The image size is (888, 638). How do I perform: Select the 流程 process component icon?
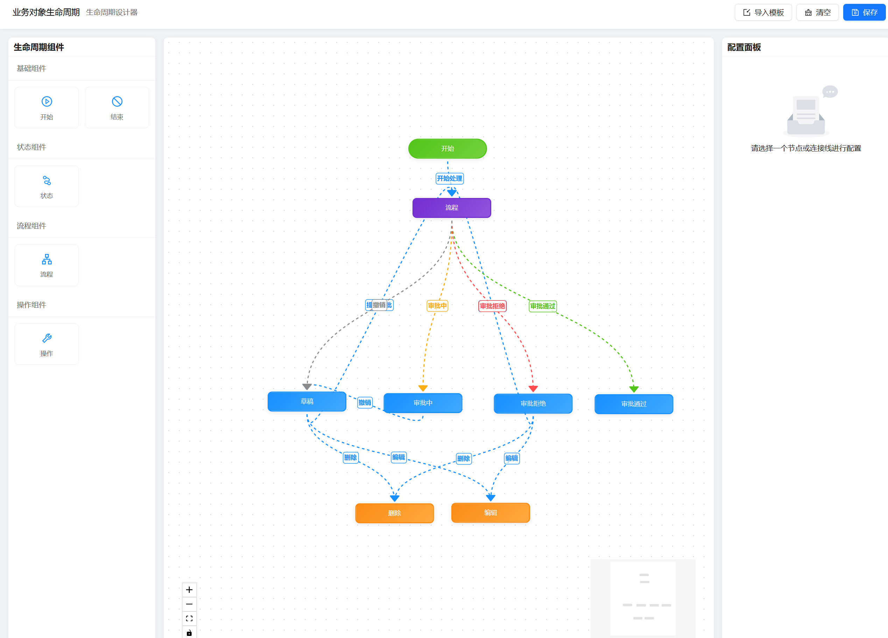[x=47, y=259]
